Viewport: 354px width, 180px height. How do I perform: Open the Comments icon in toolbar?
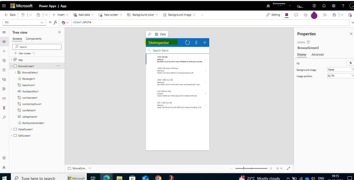[296, 15]
